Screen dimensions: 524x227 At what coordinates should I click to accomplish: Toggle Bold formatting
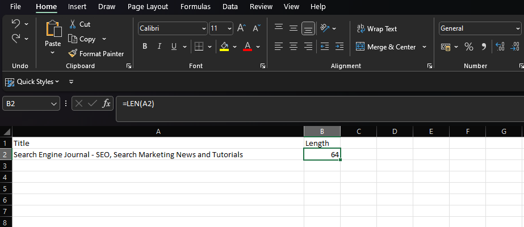[145, 47]
